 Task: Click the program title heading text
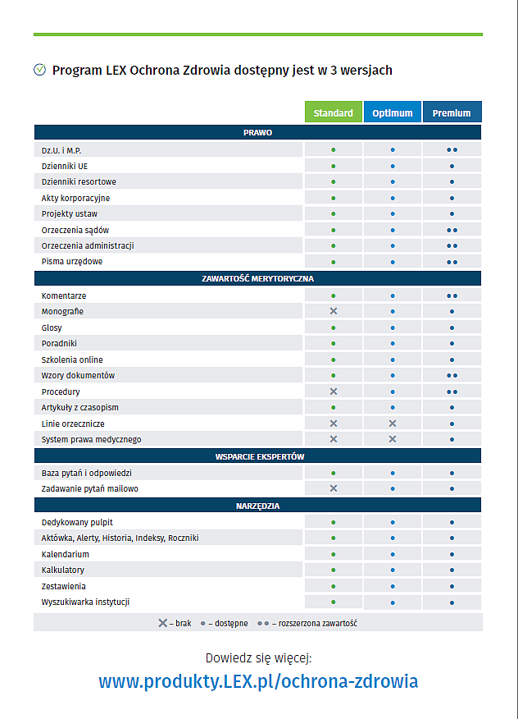click(222, 70)
